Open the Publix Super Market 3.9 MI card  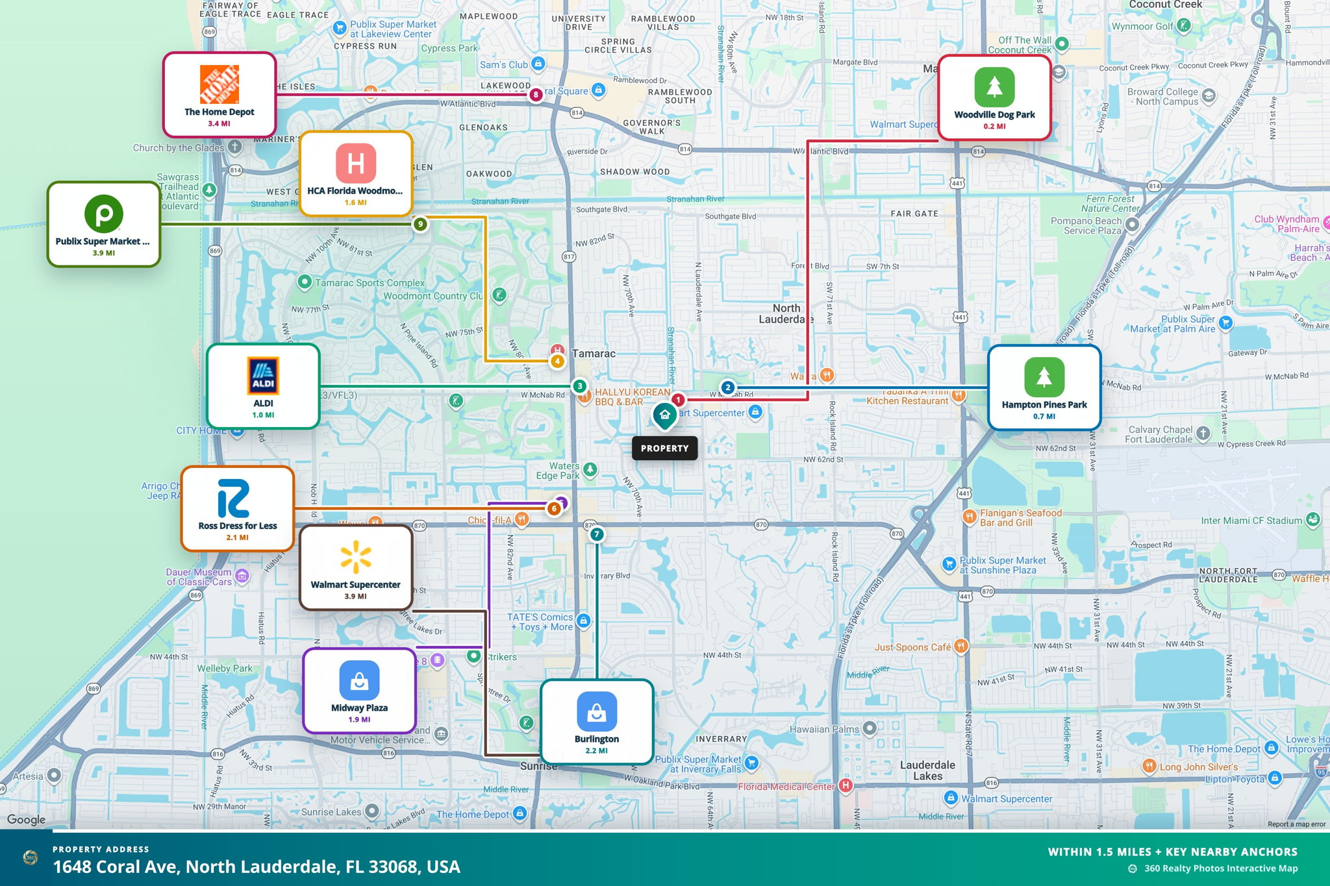point(104,225)
